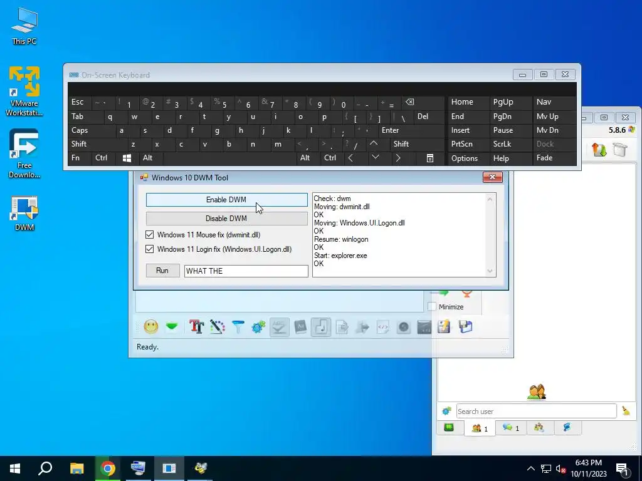Toggle Windows 11 Login fix checkbox
Image resolution: width=642 pixels, height=481 pixels.
[x=149, y=249]
